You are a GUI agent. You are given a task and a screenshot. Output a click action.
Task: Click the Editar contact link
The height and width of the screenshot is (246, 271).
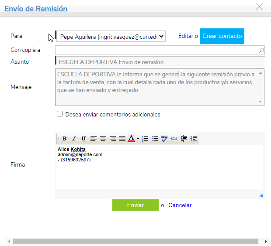(186, 36)
